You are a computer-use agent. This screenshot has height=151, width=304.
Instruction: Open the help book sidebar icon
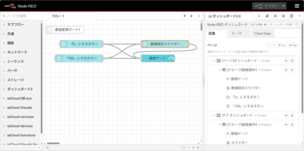click(267, 16)
